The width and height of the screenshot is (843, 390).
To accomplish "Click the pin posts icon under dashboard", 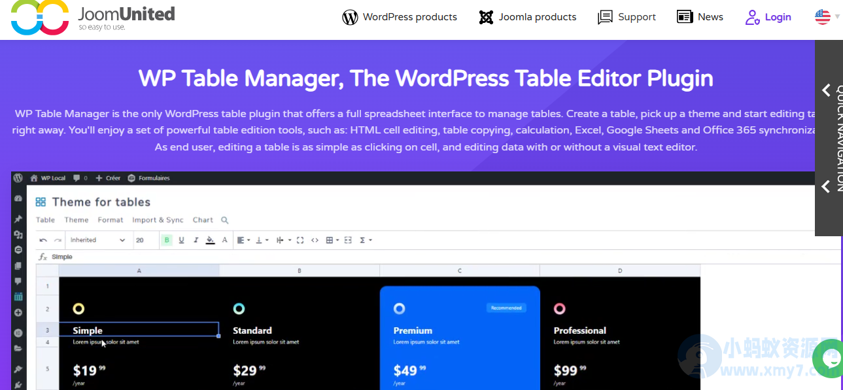I will tap(18, 219).
